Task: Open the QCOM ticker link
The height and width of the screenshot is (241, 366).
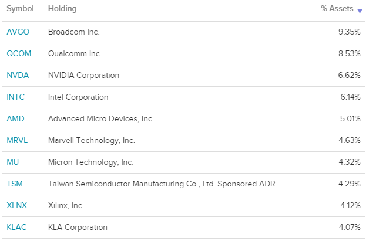Action: point(19,53)
